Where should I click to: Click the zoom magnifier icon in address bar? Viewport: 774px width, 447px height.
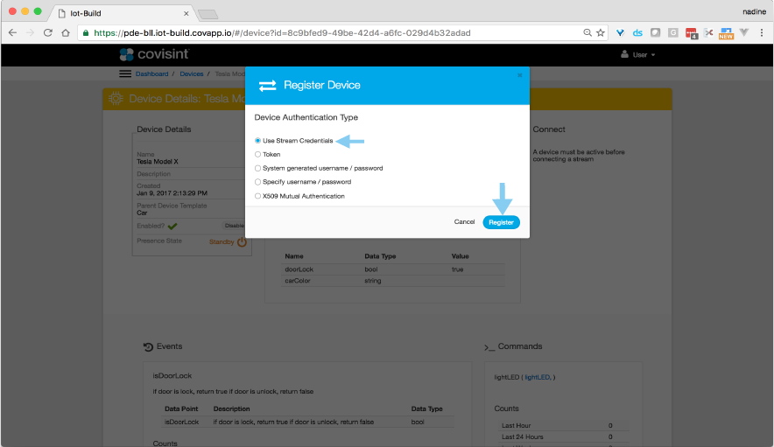click(587, 32)
